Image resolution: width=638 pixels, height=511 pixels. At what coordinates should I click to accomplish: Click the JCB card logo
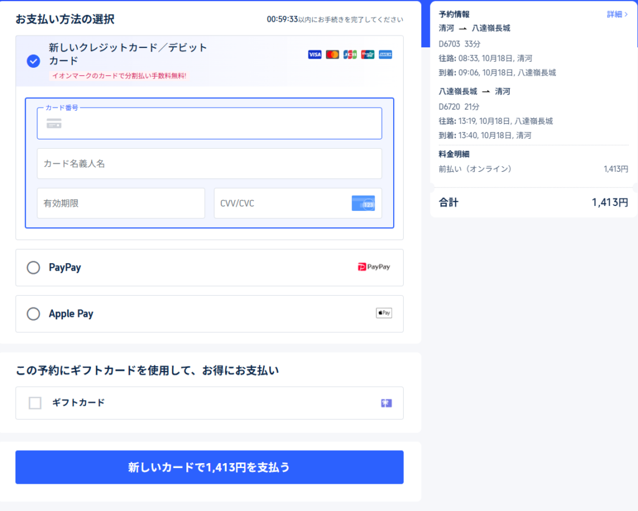[x=350, y=55]
